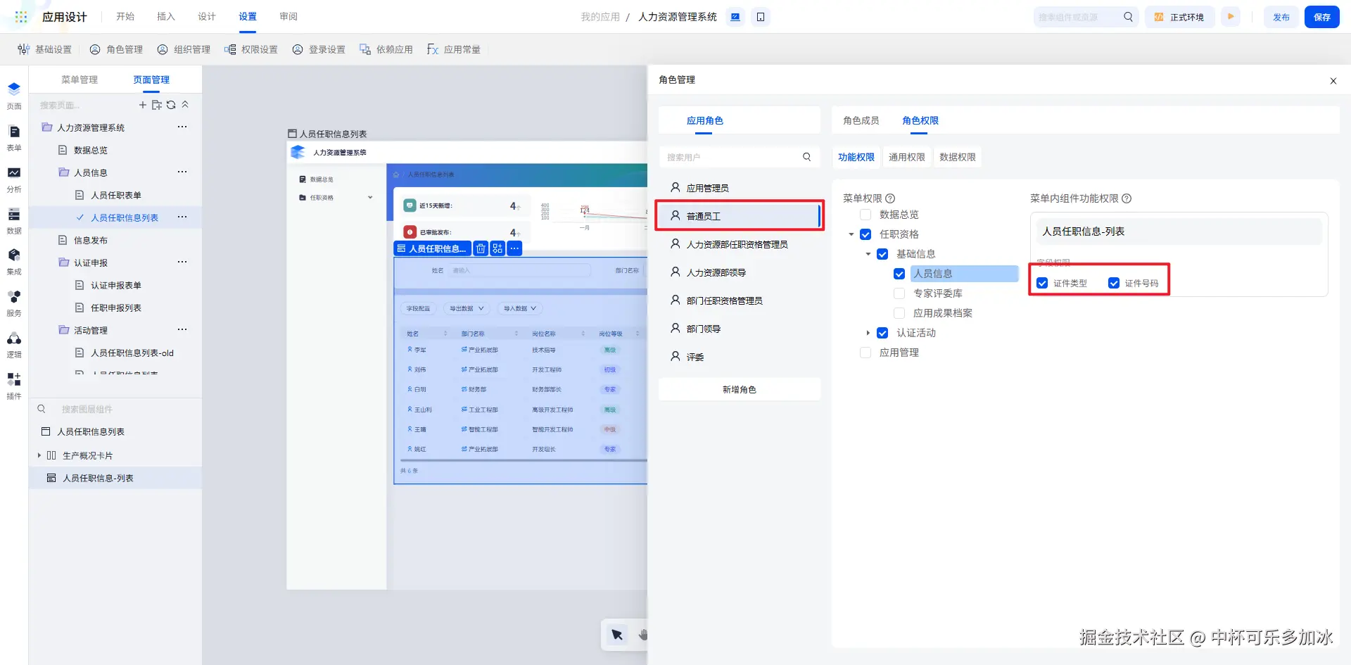Open more menu for 活动管理 folder
1351x665 pixels.
[x=182, y=329]
